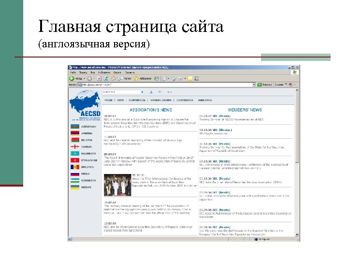The image size is (348, 261).
Task: Open the Mail button dropdown arrow
Action: coord(169,79)
